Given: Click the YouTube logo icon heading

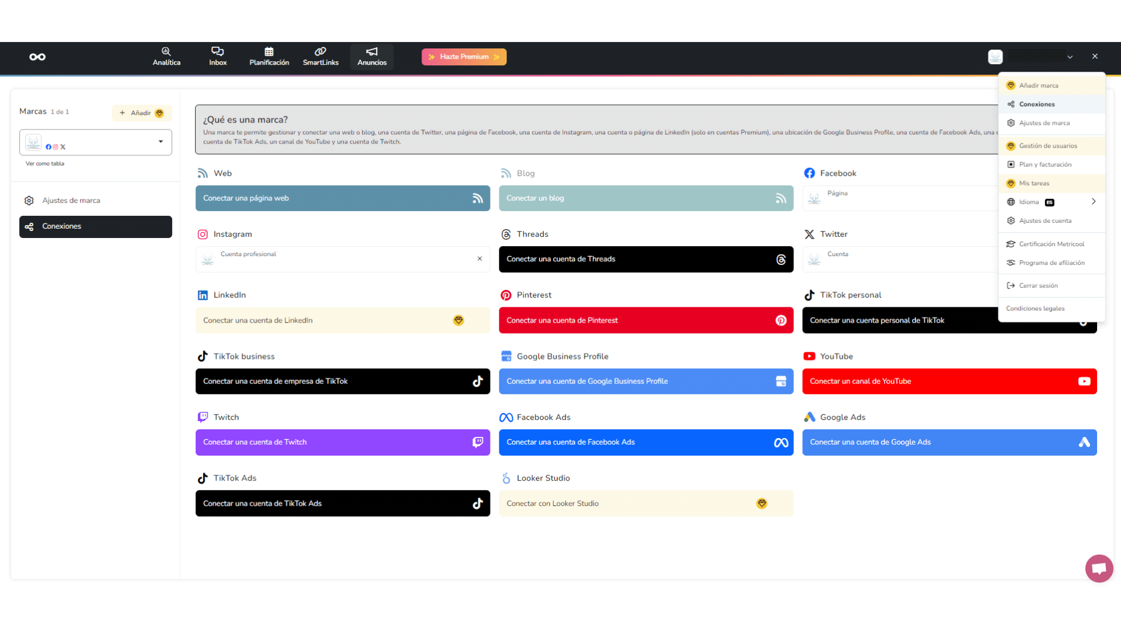Looking at the screenshot, I should 809,356.
